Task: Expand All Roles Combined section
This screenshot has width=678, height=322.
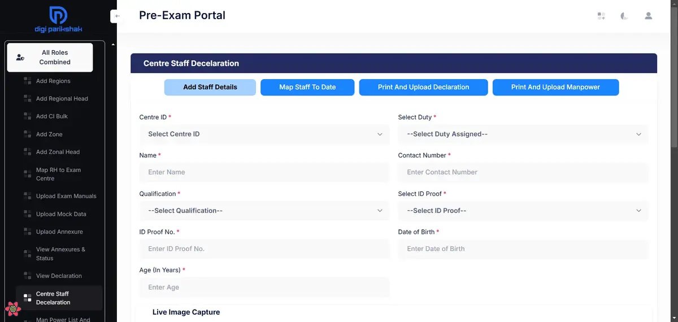Action: click(x=50, y=58)
